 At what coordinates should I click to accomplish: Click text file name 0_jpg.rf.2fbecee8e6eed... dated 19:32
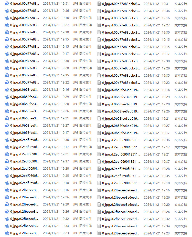121,219
